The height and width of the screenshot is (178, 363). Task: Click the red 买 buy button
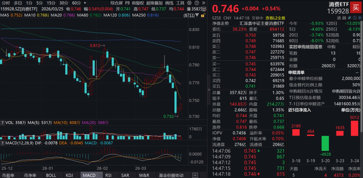[x=356, y=7]
